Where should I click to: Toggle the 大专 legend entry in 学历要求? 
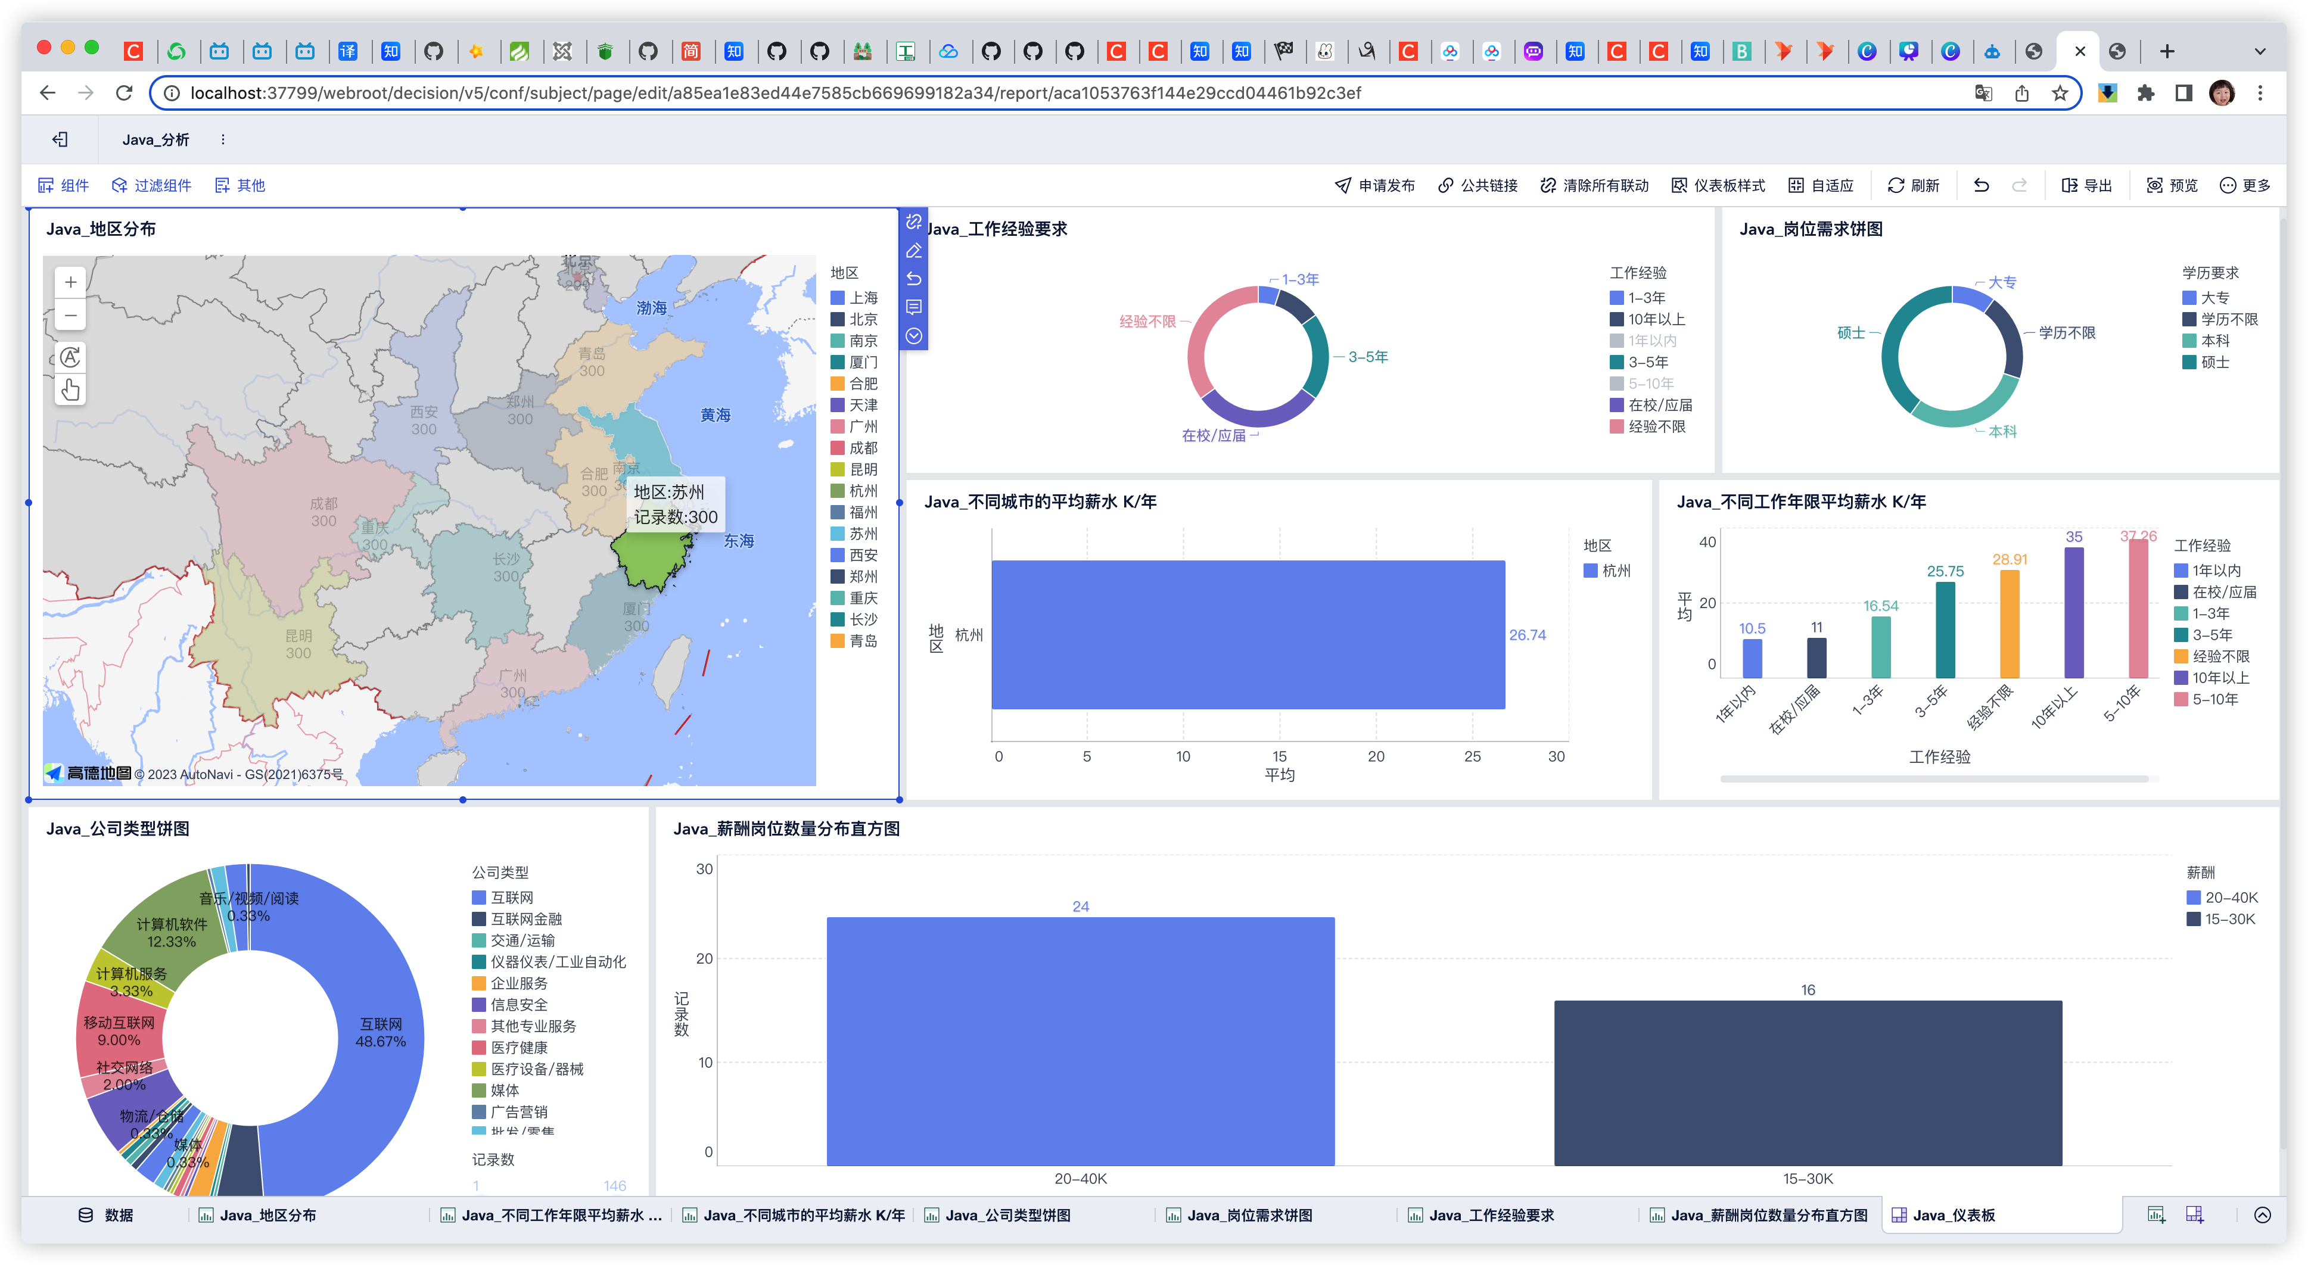(x=2213, y=297)
